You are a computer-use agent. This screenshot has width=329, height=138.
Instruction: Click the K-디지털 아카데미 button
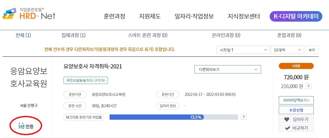click(296, 16)
